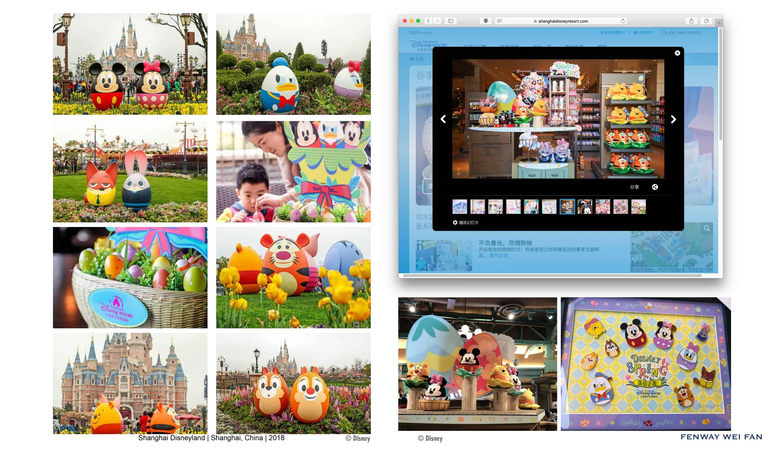Reload the shanghaidisneyresort.com page
The width and height of the screenshot is (784, 455).
click(623, 21)
